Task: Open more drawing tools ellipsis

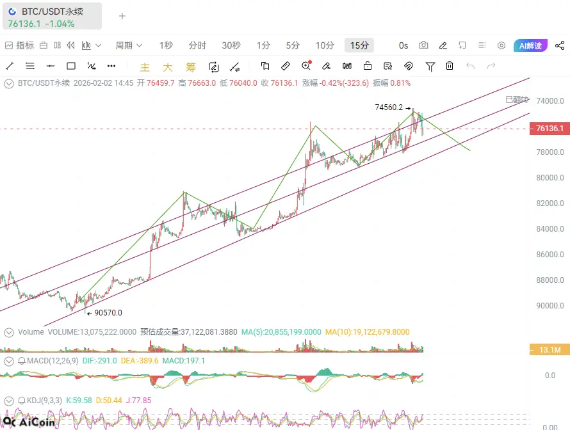Action: coord(111,66)
